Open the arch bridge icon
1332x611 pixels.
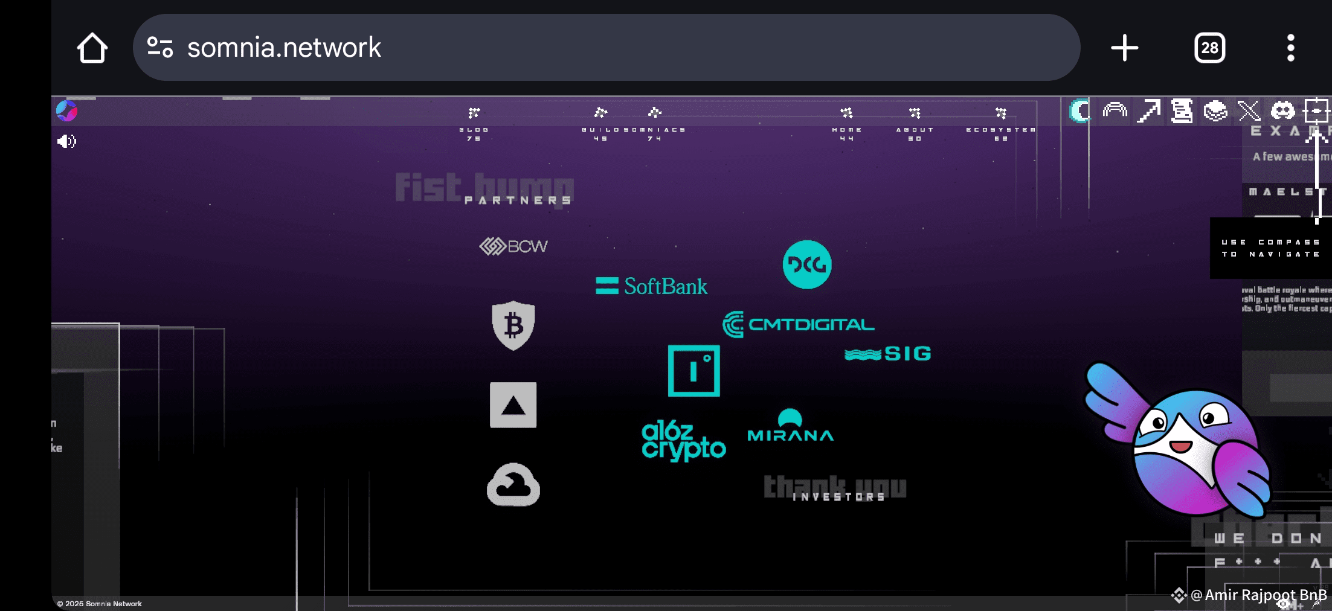click(x=1115, y=110)
